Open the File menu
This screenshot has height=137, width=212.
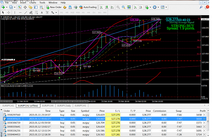(x=7, y=2)
